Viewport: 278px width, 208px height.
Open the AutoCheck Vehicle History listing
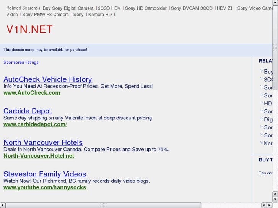tap(48, 79)
